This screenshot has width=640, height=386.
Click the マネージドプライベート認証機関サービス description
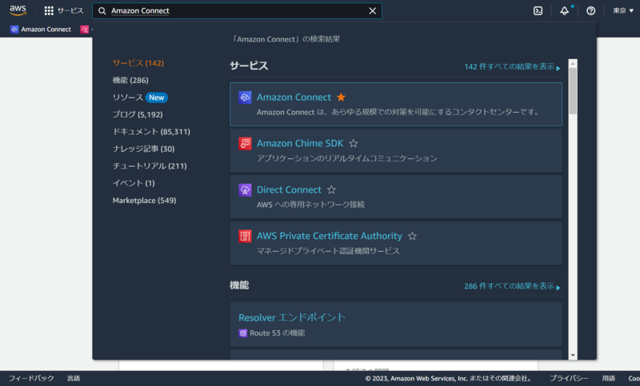328,251
